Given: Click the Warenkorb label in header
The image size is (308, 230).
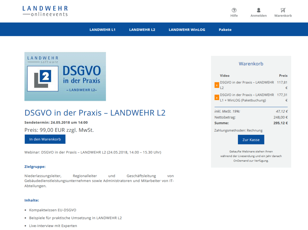Looking at the screenshot, I should (x=283, y=16).
